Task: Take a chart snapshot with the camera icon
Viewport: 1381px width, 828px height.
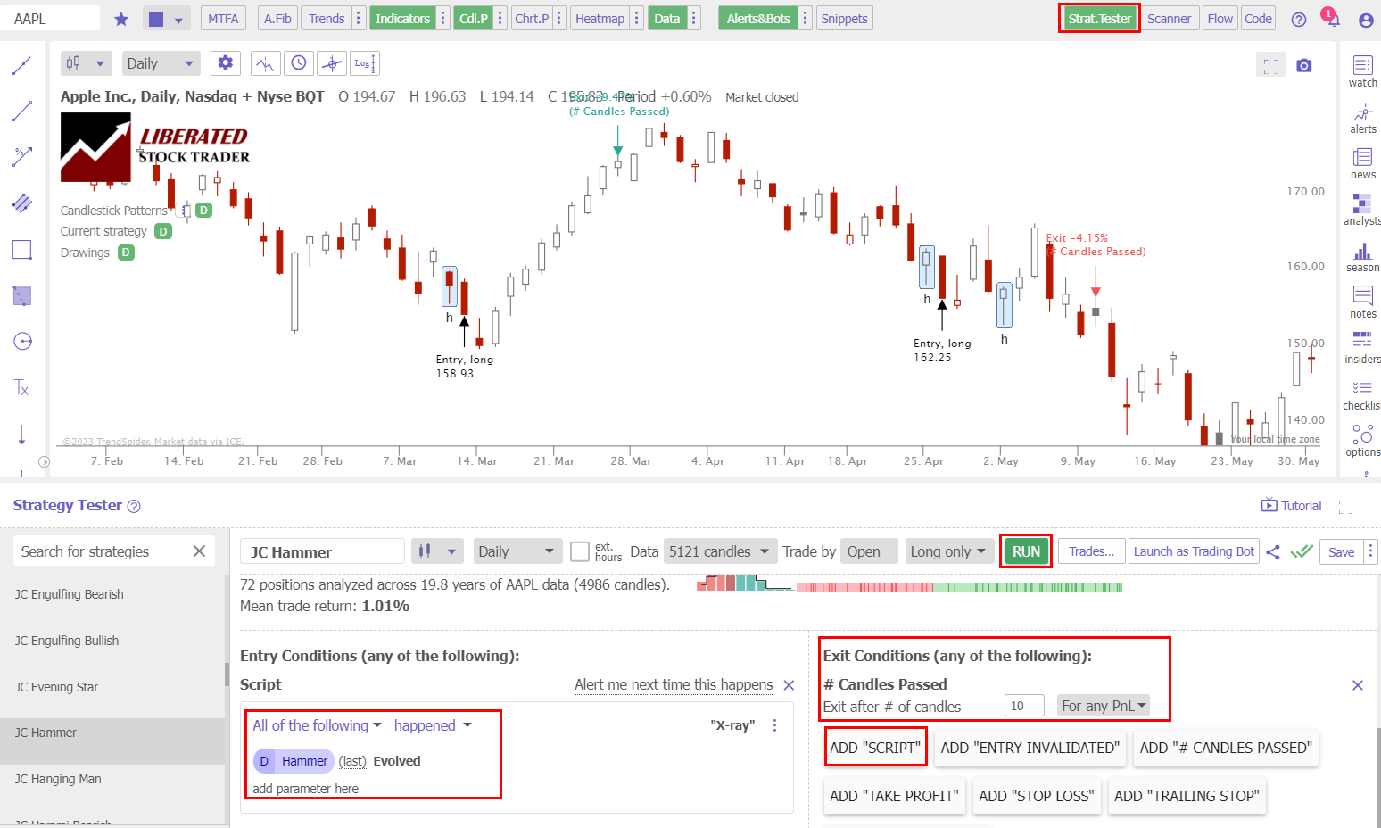Action: [1303, 63]
